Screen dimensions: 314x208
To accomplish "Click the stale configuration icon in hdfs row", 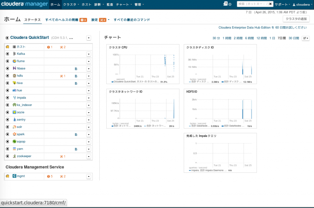I will click(x=76, y=76).
